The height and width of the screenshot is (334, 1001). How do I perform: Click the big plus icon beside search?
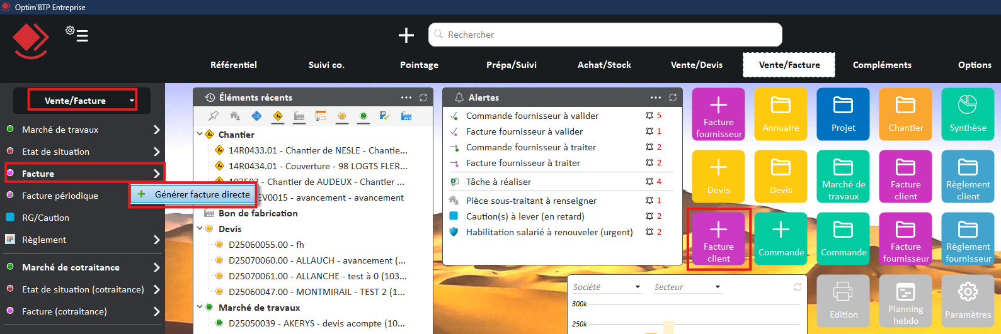(406, 35)
